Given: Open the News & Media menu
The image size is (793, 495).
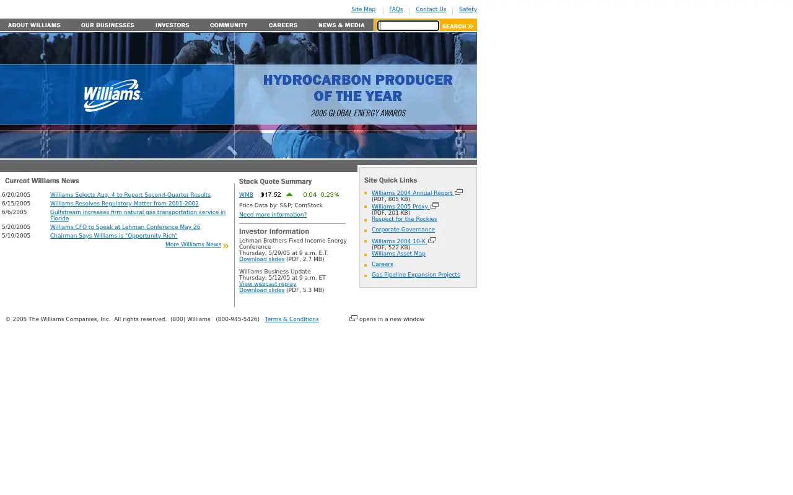Looking at the screenshot, I should click(x=341, y=25).
